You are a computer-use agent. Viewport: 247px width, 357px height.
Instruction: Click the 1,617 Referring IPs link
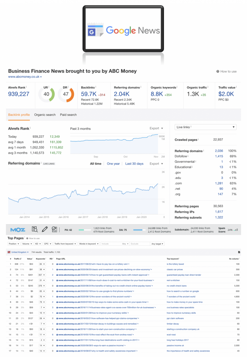(219, 212)
